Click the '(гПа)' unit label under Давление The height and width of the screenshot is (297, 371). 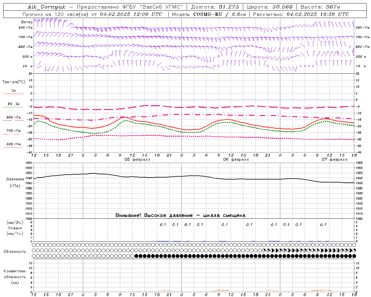15,186
